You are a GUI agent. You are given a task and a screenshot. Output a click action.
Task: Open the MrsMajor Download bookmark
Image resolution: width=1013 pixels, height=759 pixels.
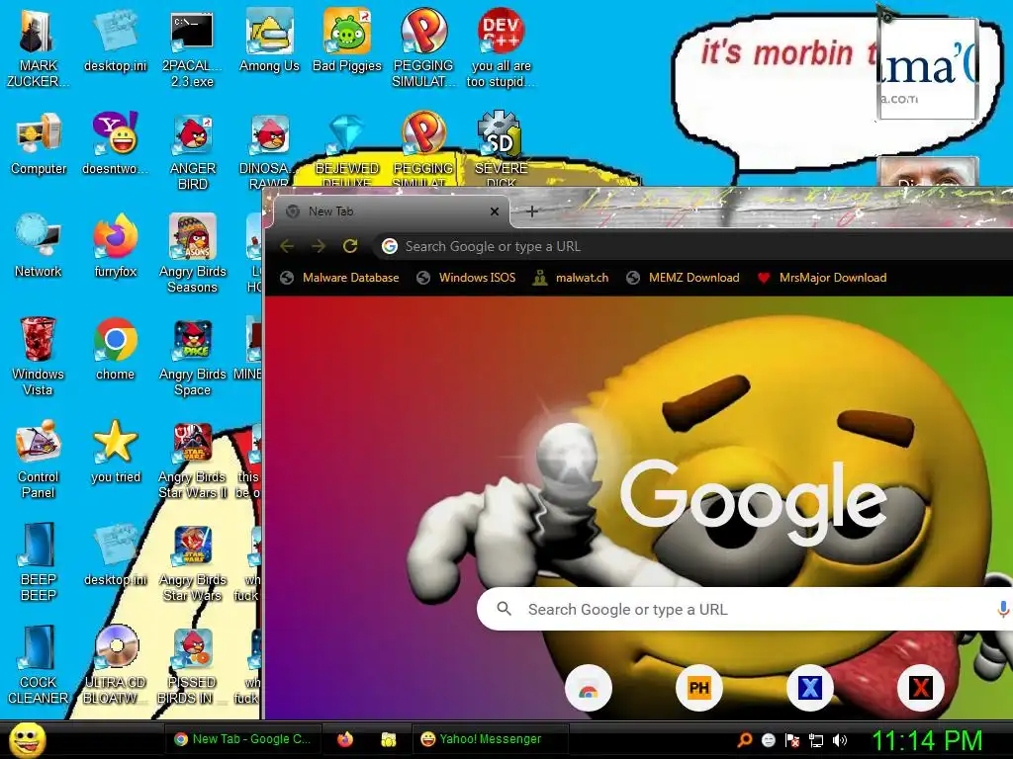coord(822,278)
